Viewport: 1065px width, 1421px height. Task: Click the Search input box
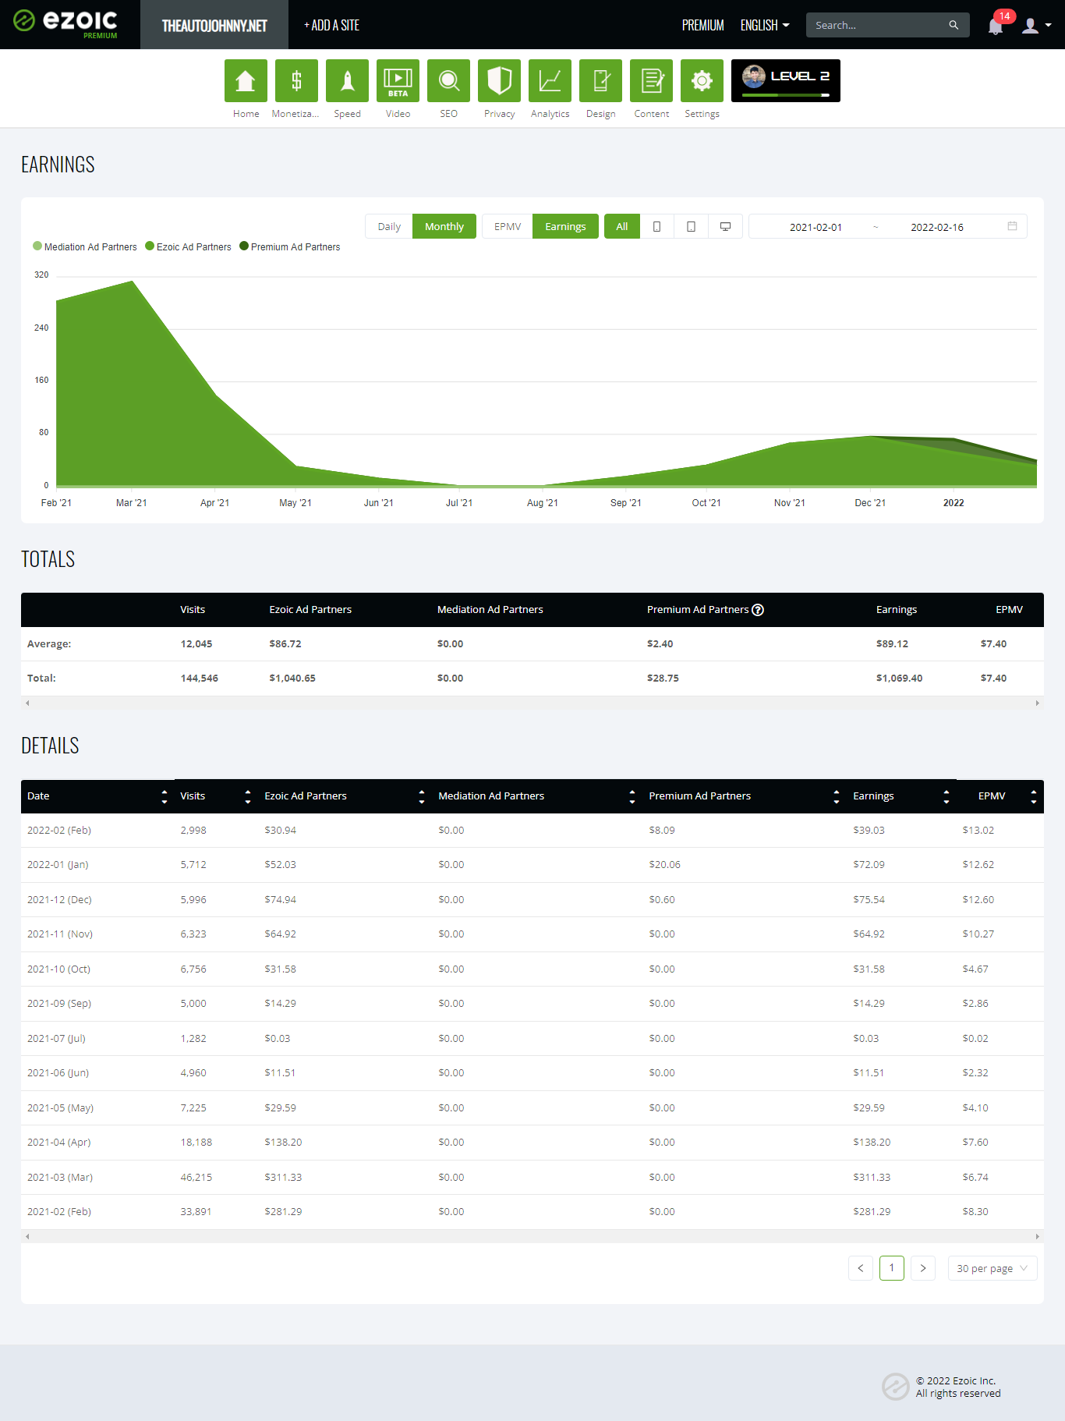point(878,25)
